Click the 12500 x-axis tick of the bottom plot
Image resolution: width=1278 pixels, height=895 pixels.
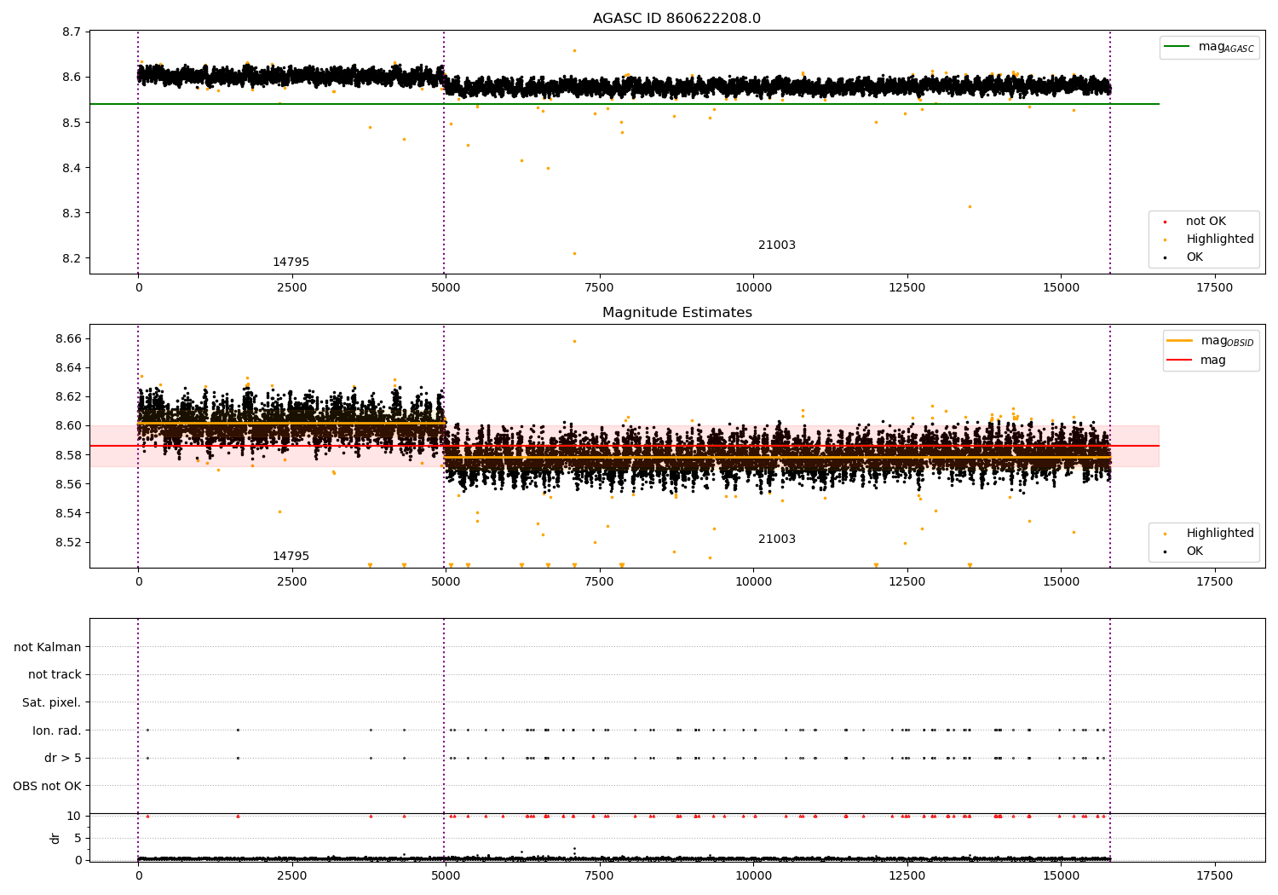tap(907, 876)
